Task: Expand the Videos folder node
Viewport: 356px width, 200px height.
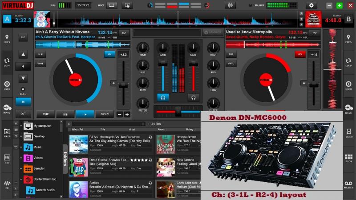Action: click(x=21, y=158)
